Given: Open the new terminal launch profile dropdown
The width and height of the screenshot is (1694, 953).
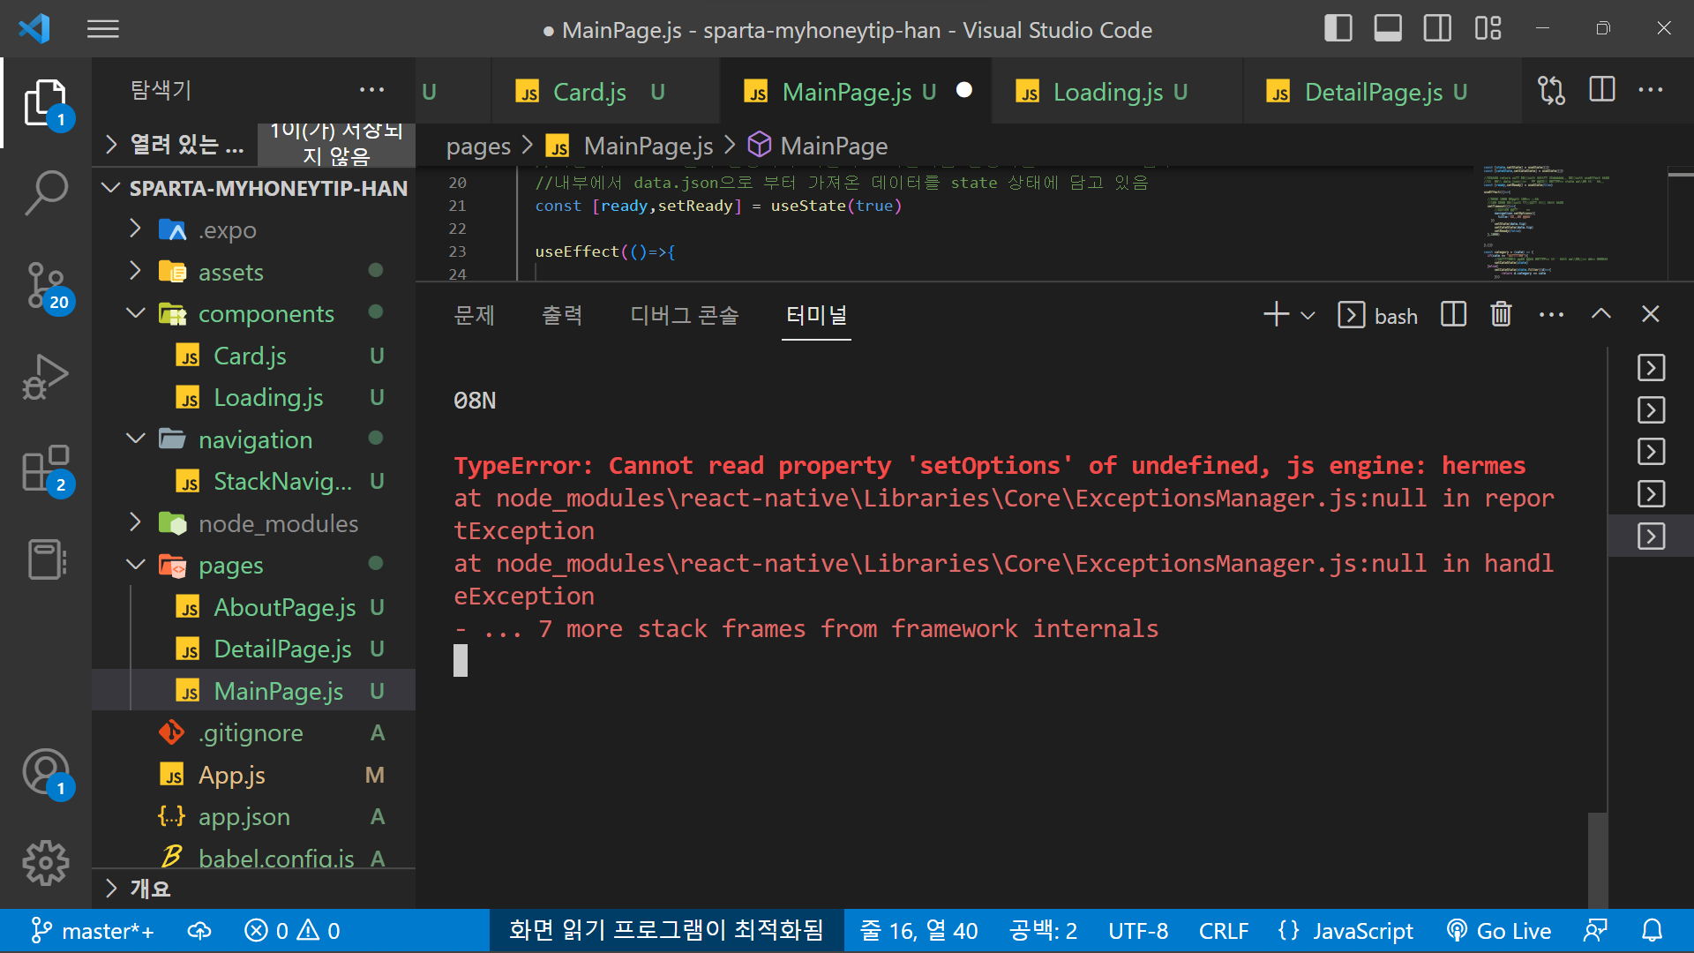Looking at the screenshot, I should coord(1308,315).
